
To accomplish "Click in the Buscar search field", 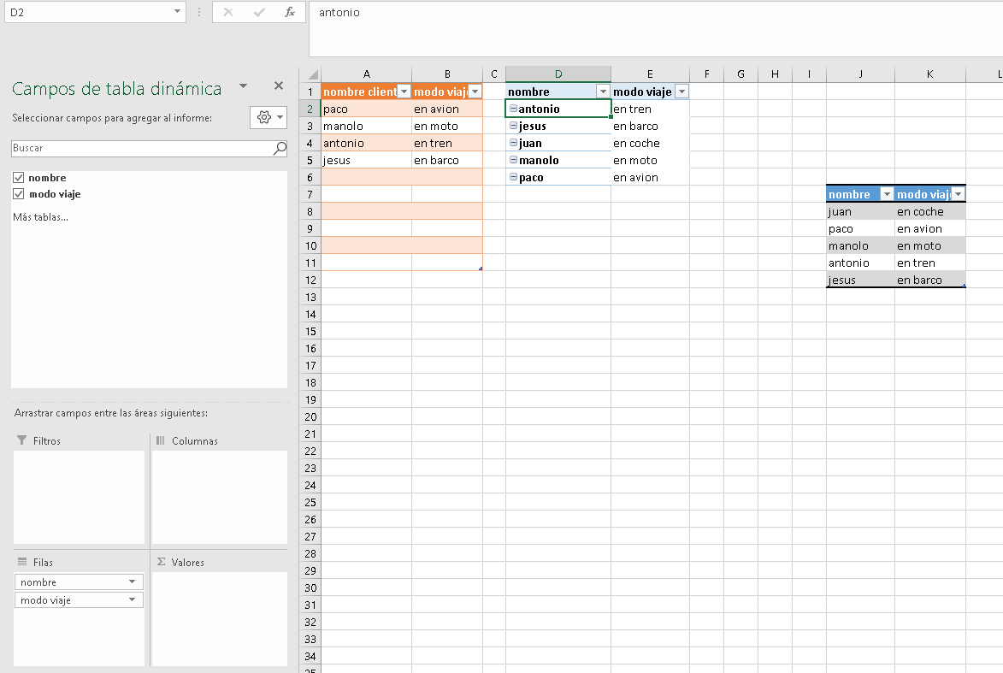I will pyautogui.click(x=142, y=149).
